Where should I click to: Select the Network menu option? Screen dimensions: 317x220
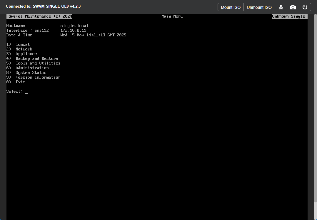(x=24, y=49)
